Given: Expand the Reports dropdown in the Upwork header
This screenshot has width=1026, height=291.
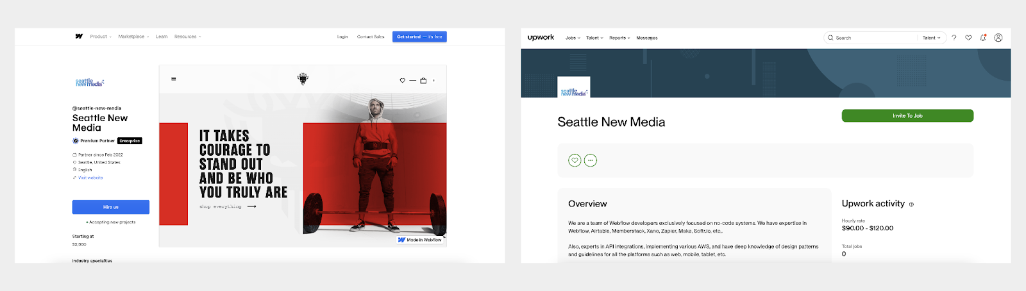Looking at the screenshot, I should (619, 38).
